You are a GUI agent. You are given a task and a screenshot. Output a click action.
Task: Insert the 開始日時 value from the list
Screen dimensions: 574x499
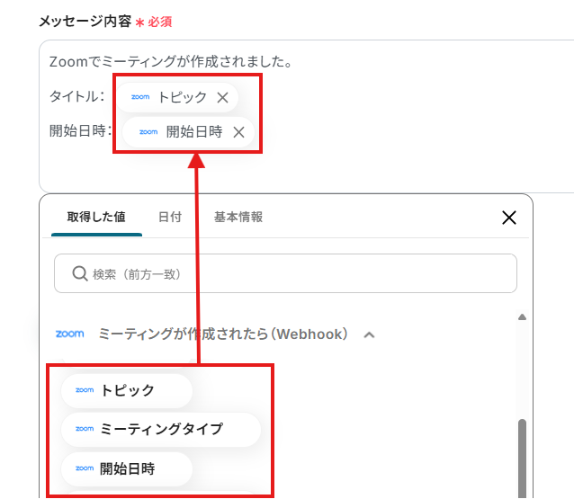127,468
